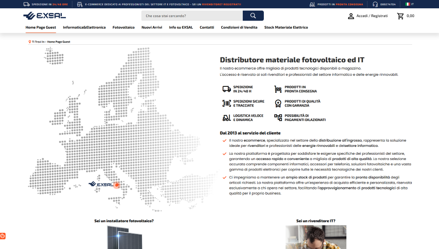The height and width of the screenshot is (249, 439).
Task: Click the Contatti navigation link
Action: tap(207, 27)
